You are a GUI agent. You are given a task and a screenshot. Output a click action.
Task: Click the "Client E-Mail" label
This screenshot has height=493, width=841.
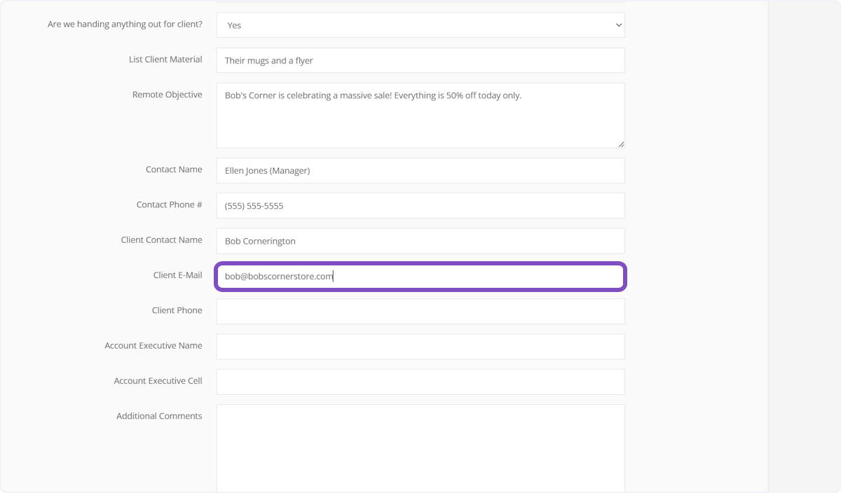click(x=177, y=275)
